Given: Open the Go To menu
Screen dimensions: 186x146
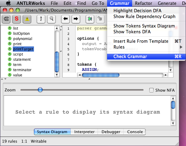Looking at the screenshot, I should tap(98, 3).
